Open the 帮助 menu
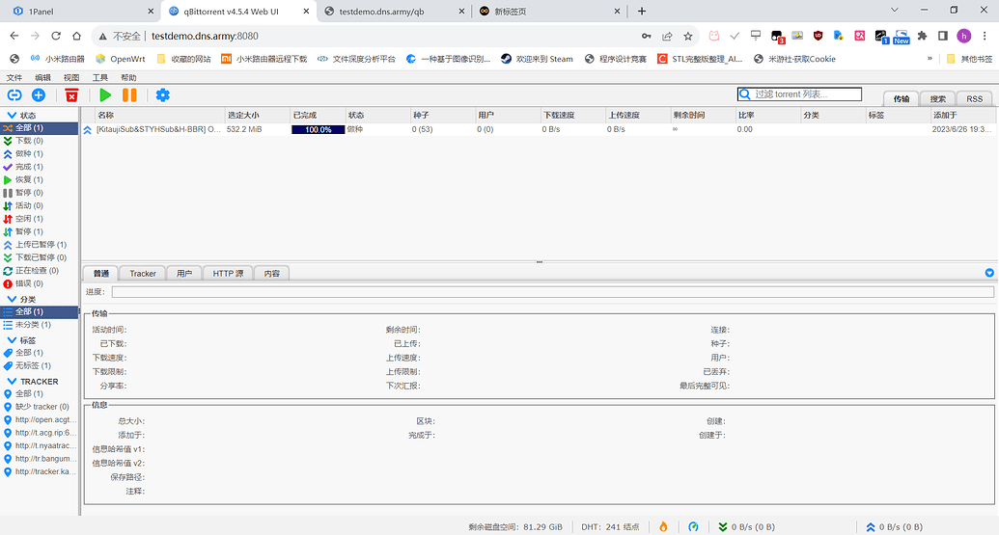Image resolution: width=999 pixels, height=535 pixels. pos(128,78)
